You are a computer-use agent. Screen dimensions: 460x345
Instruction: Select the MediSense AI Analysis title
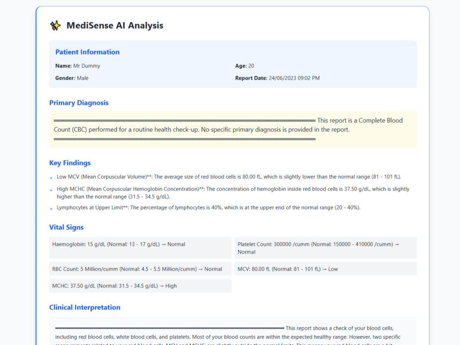115,25
